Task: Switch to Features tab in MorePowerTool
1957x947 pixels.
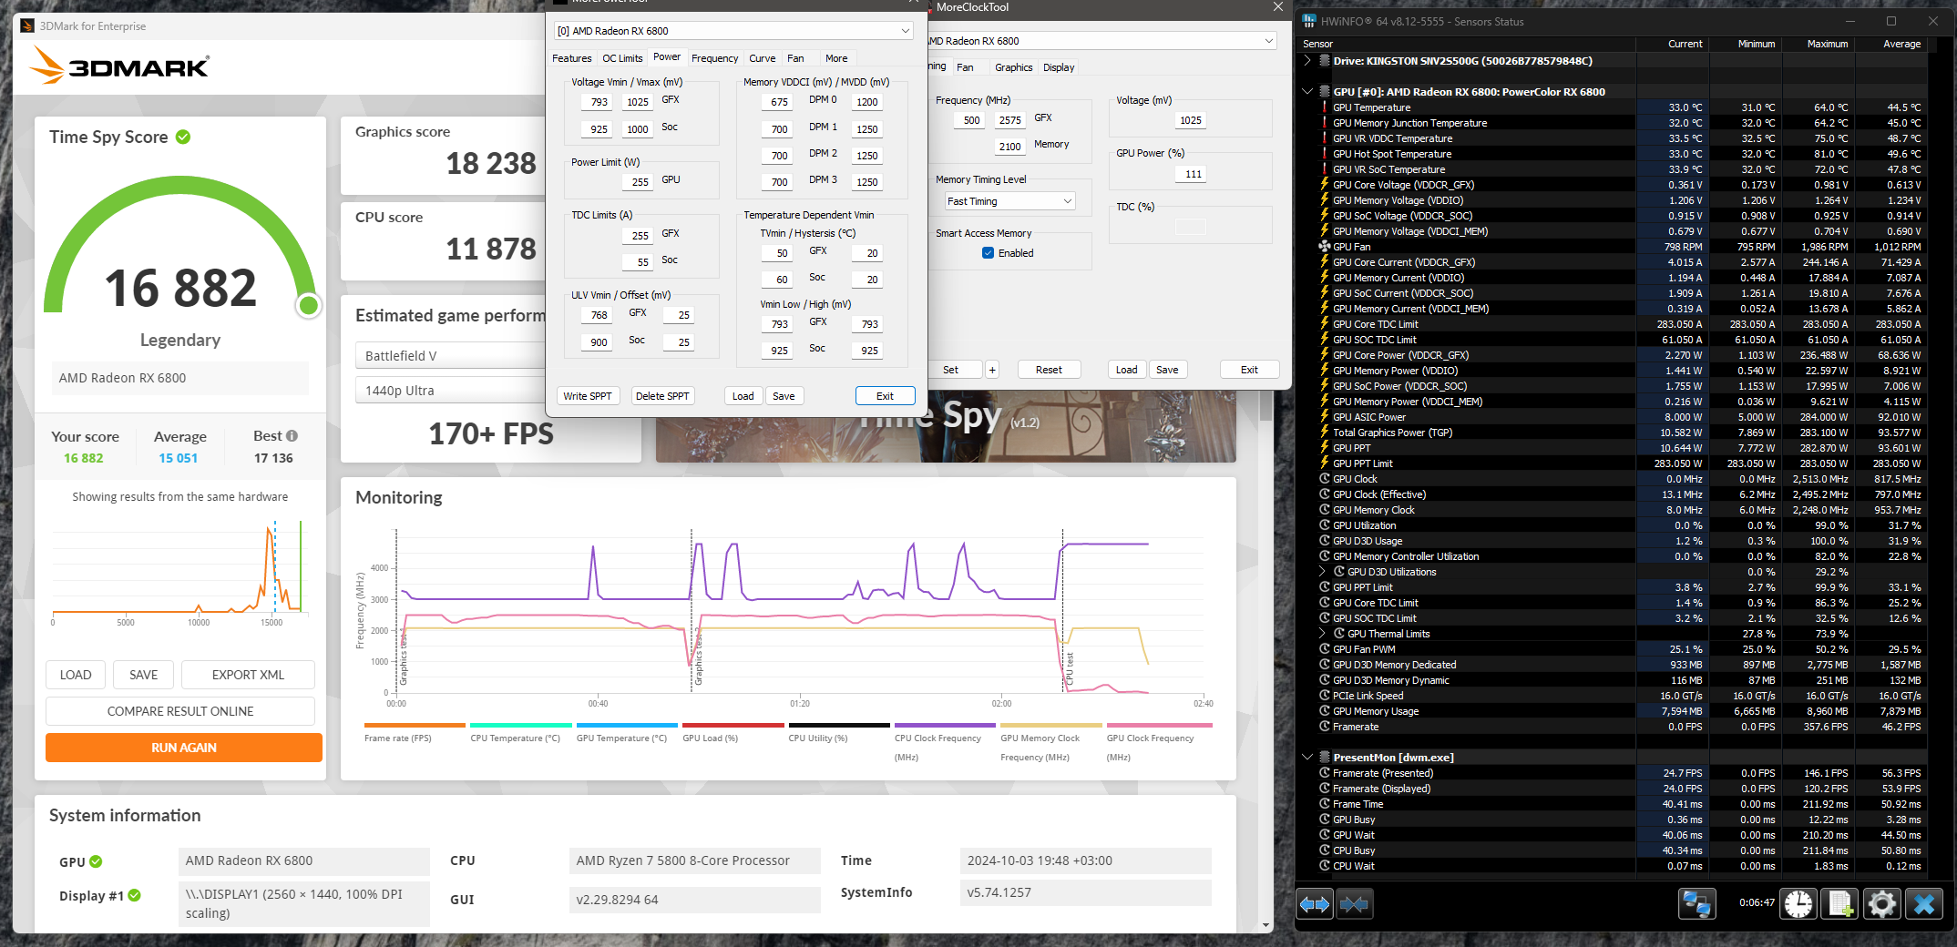Action: [x=572, y=58]
